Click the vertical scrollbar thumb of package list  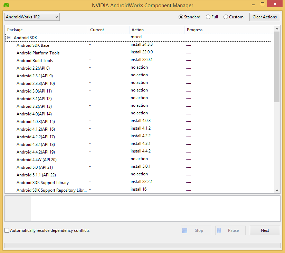click(277, 67)
